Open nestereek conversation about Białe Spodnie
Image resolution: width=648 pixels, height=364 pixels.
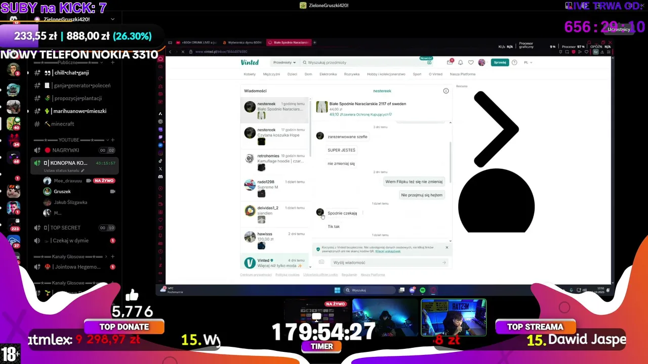point(274,110)
